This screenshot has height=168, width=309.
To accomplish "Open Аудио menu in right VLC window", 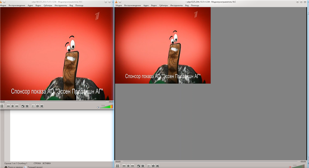I will point(146,5).
